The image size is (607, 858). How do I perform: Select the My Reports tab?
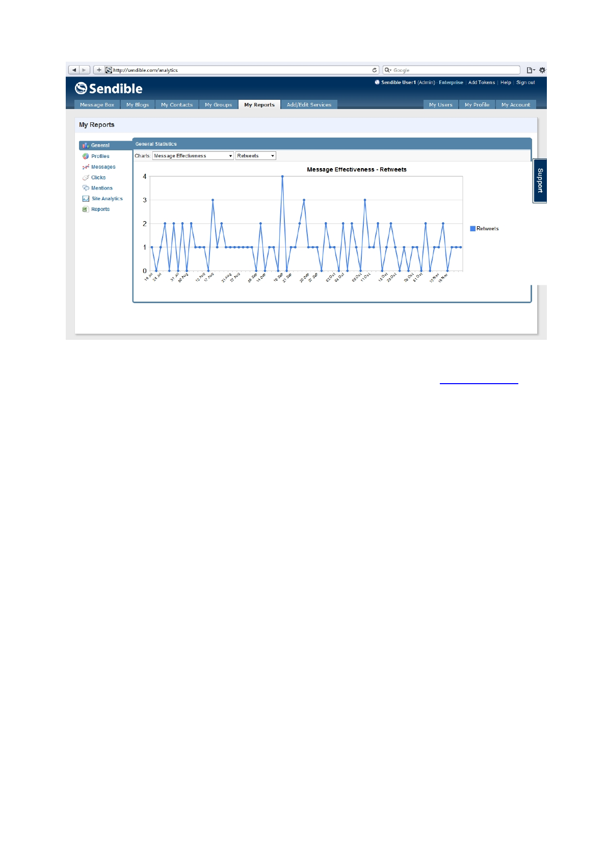tap(259, 104)
